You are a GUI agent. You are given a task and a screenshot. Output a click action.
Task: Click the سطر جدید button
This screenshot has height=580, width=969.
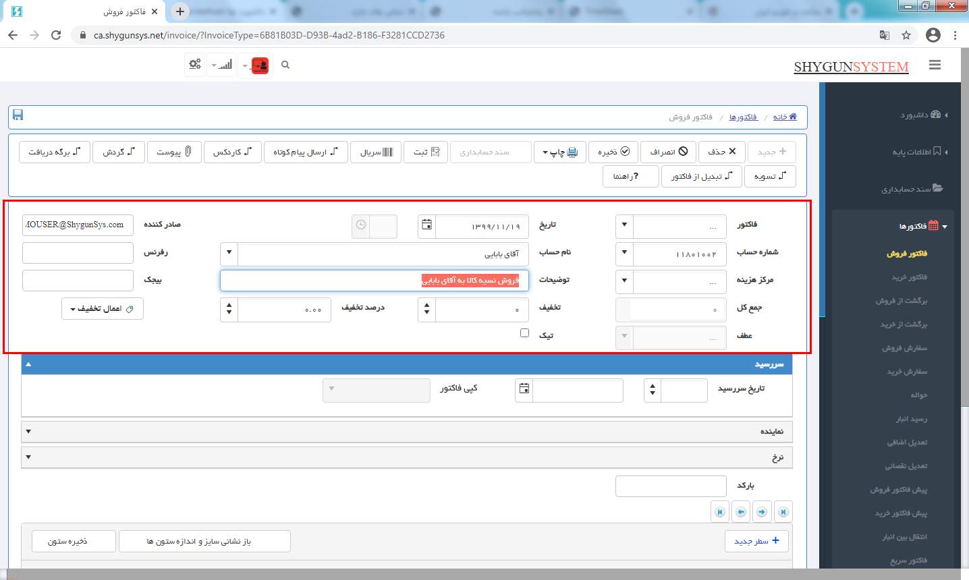click(756, 541)
